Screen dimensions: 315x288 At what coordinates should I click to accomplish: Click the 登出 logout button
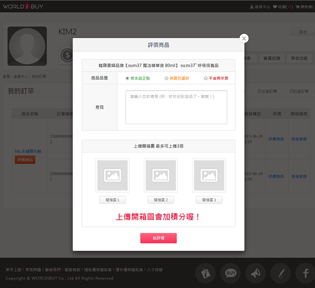tap(303, 32)
